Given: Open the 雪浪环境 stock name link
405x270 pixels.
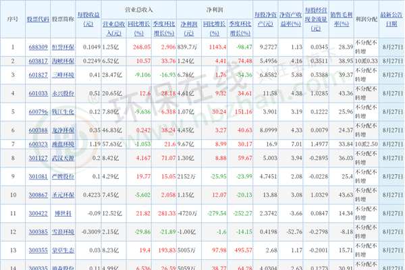Looking at the screenshot, I should [63, 232].
